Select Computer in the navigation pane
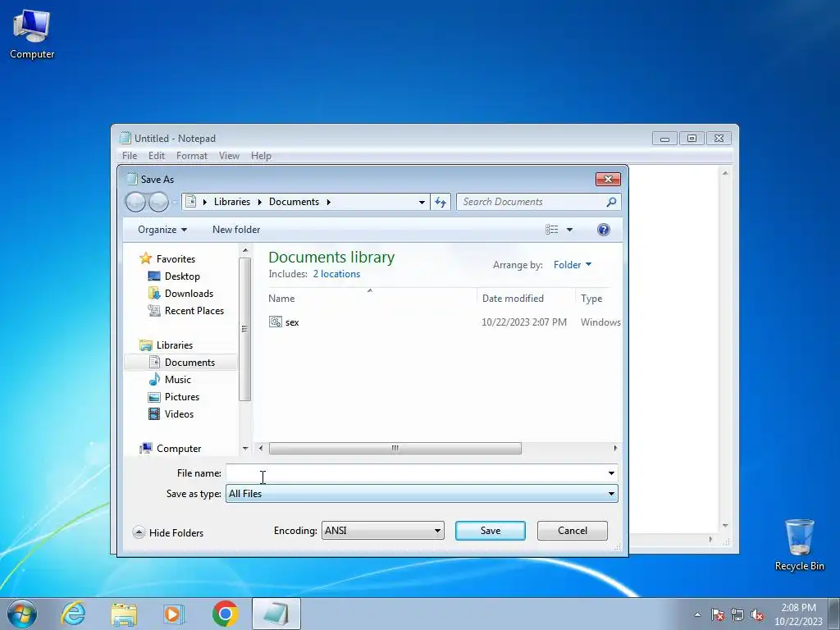840x630 pixels. pos(179,449)
